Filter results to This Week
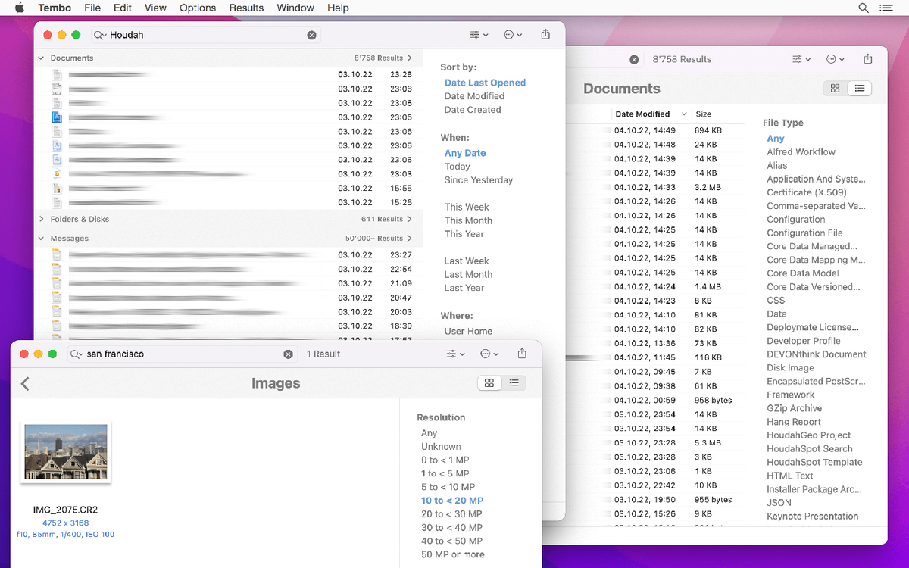 click(467, 207)
